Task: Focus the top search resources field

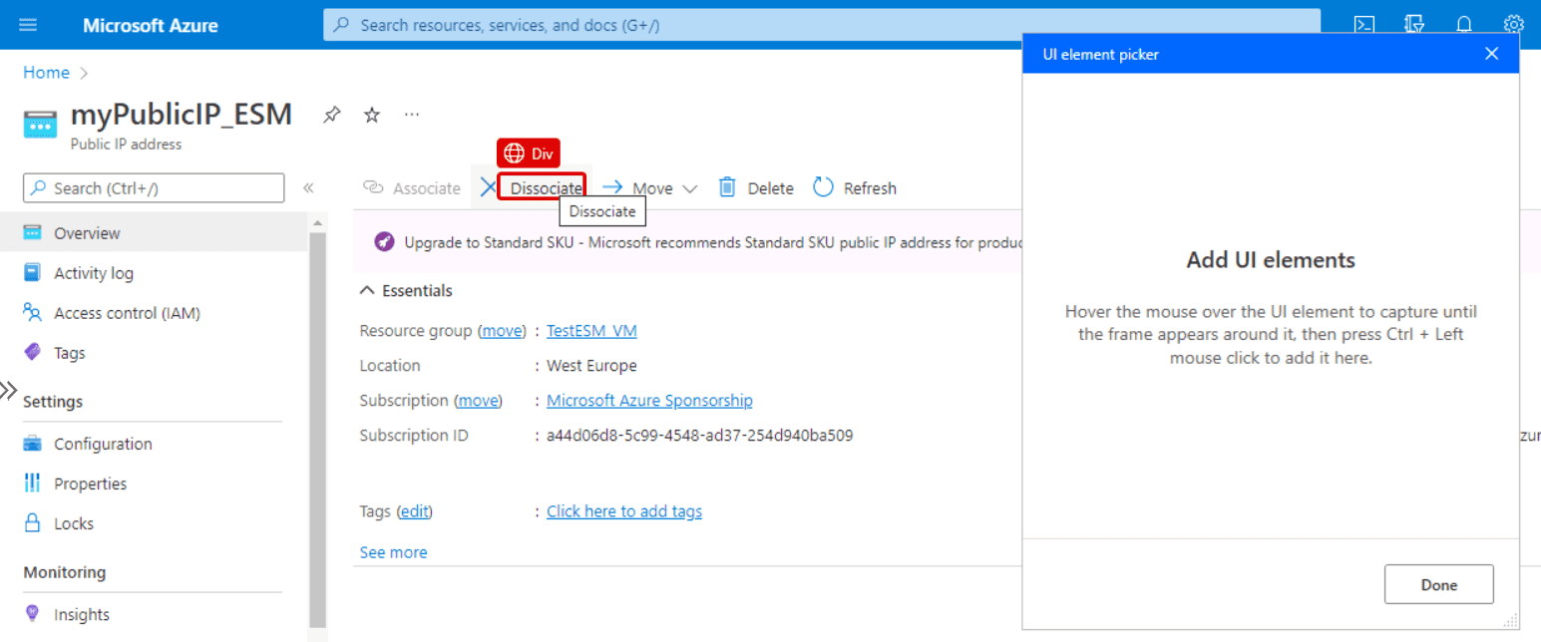Action: (822, 25)
